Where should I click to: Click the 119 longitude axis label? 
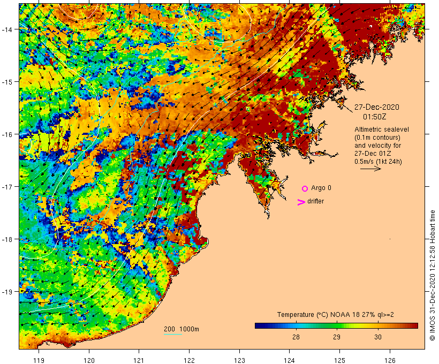pyautogui.click(x=39, y=360)
